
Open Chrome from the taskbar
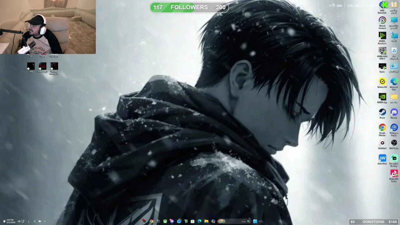coord(151,221)
